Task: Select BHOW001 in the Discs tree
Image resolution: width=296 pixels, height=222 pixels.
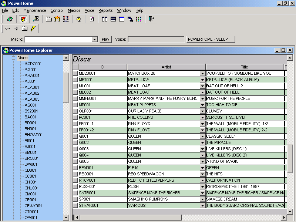Action: click(x=33, y=135)
